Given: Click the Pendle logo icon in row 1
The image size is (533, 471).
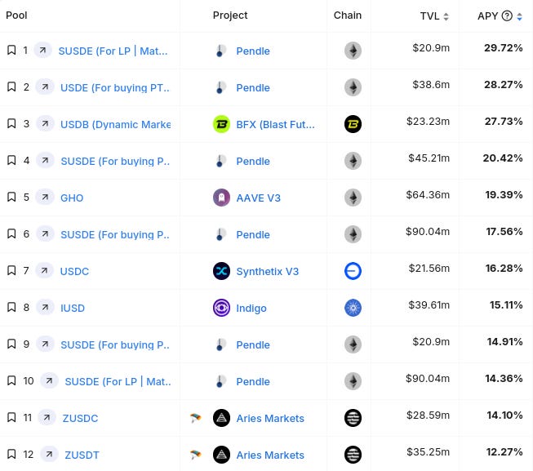Looking at the screenshot, I should [x=221, y=51].
